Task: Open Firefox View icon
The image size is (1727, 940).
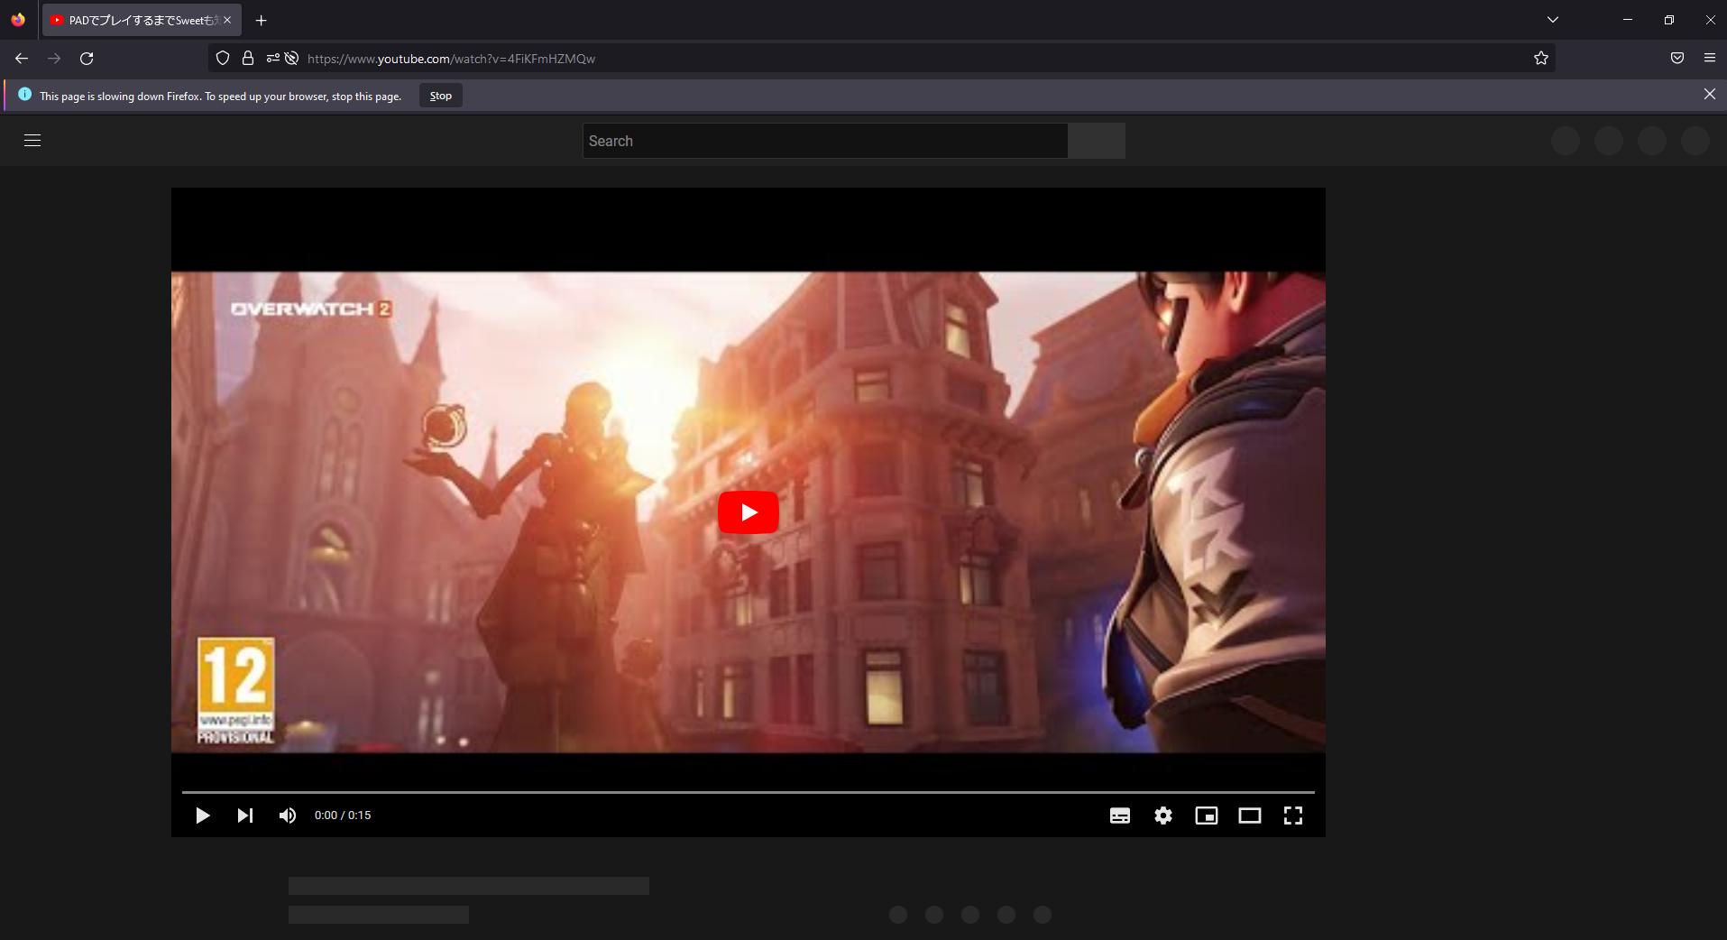Action: pos(18,20)
